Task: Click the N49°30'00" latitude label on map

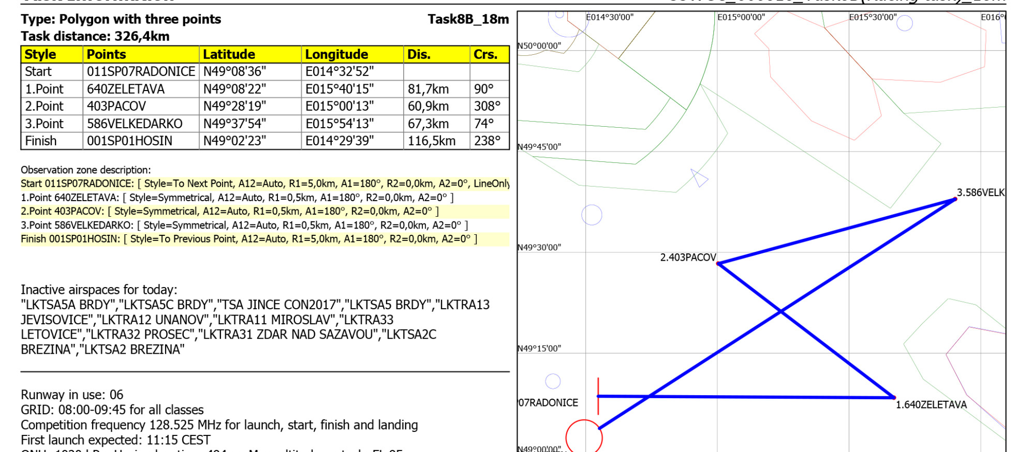Action: point(539,247)
